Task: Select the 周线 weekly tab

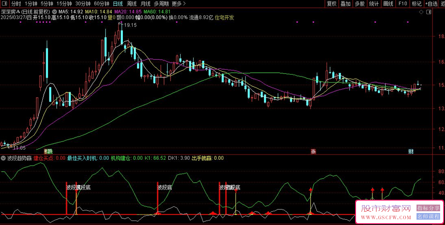Action: [x=132, y=4]
